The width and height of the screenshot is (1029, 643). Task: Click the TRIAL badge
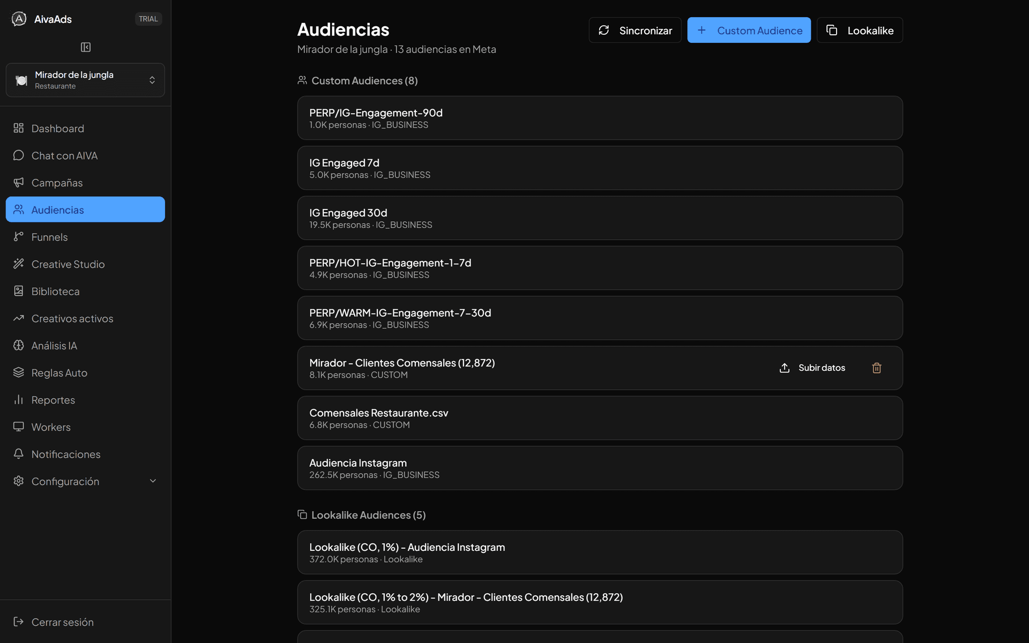[x=148, y=19]
